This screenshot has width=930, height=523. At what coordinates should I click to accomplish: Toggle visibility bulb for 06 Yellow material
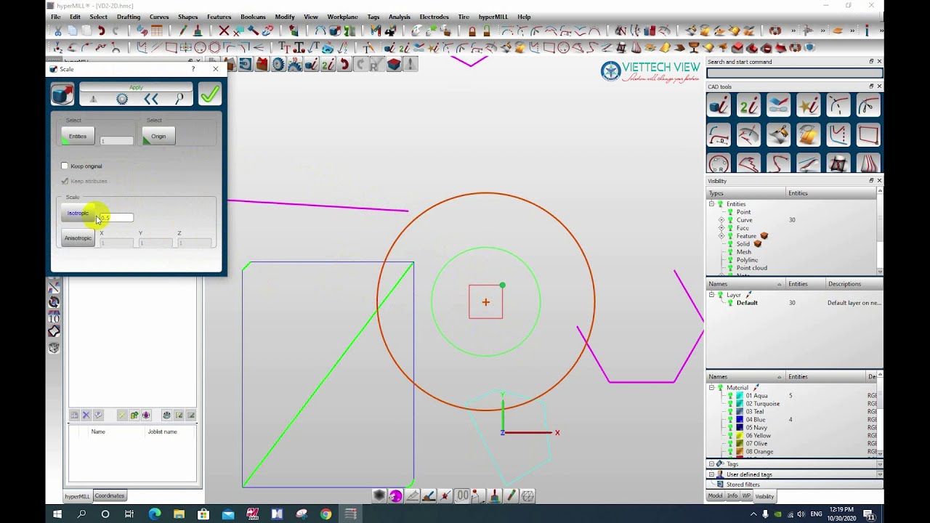[730, 436]
